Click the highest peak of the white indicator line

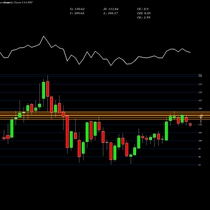tap(44, 36)
